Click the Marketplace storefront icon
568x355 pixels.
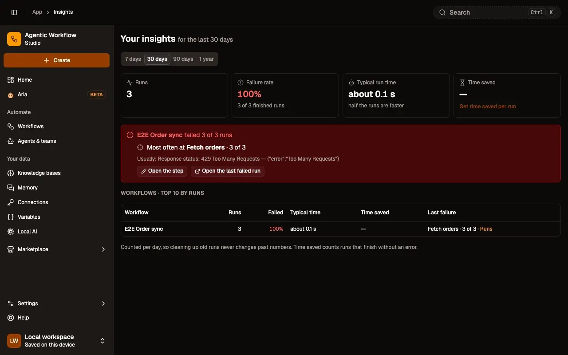11,249
